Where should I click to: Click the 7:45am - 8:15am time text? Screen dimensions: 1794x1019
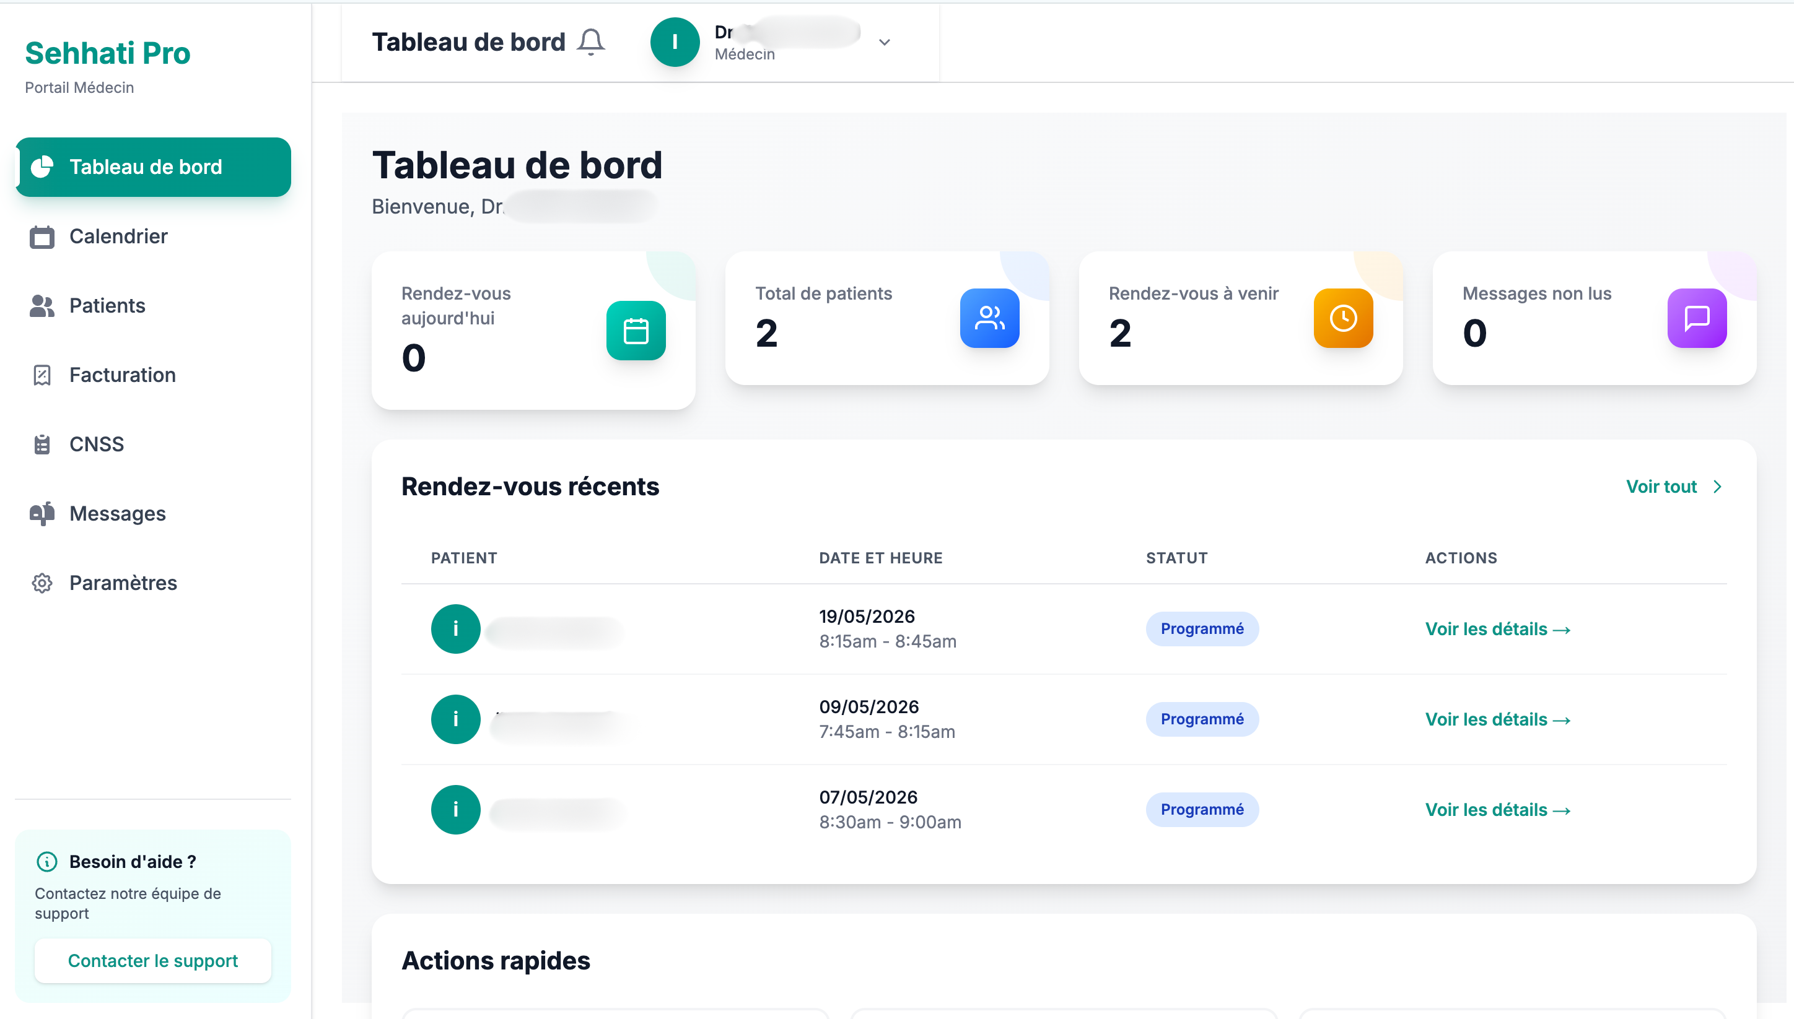click(x=887, y=732)
